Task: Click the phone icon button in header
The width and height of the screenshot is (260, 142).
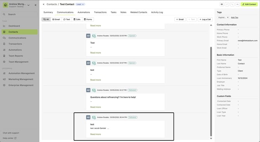Action: click(232, 4)
